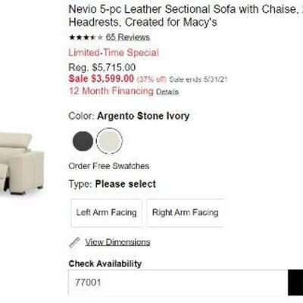
Task: Click the star rating icons
Action: [x=86, y=38]
